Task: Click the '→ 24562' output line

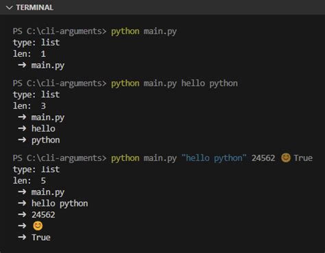Action: pos(36,215)
